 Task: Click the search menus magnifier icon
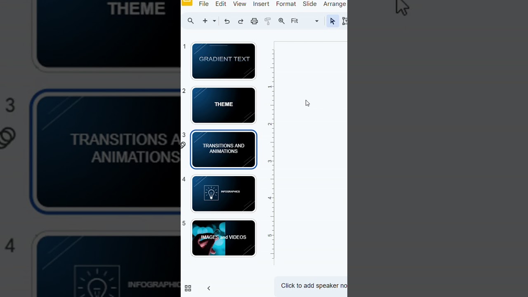pyautogui.click(x=191, y=21)
